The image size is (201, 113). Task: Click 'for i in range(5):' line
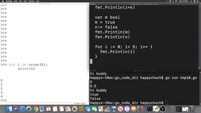coord(28,65)
